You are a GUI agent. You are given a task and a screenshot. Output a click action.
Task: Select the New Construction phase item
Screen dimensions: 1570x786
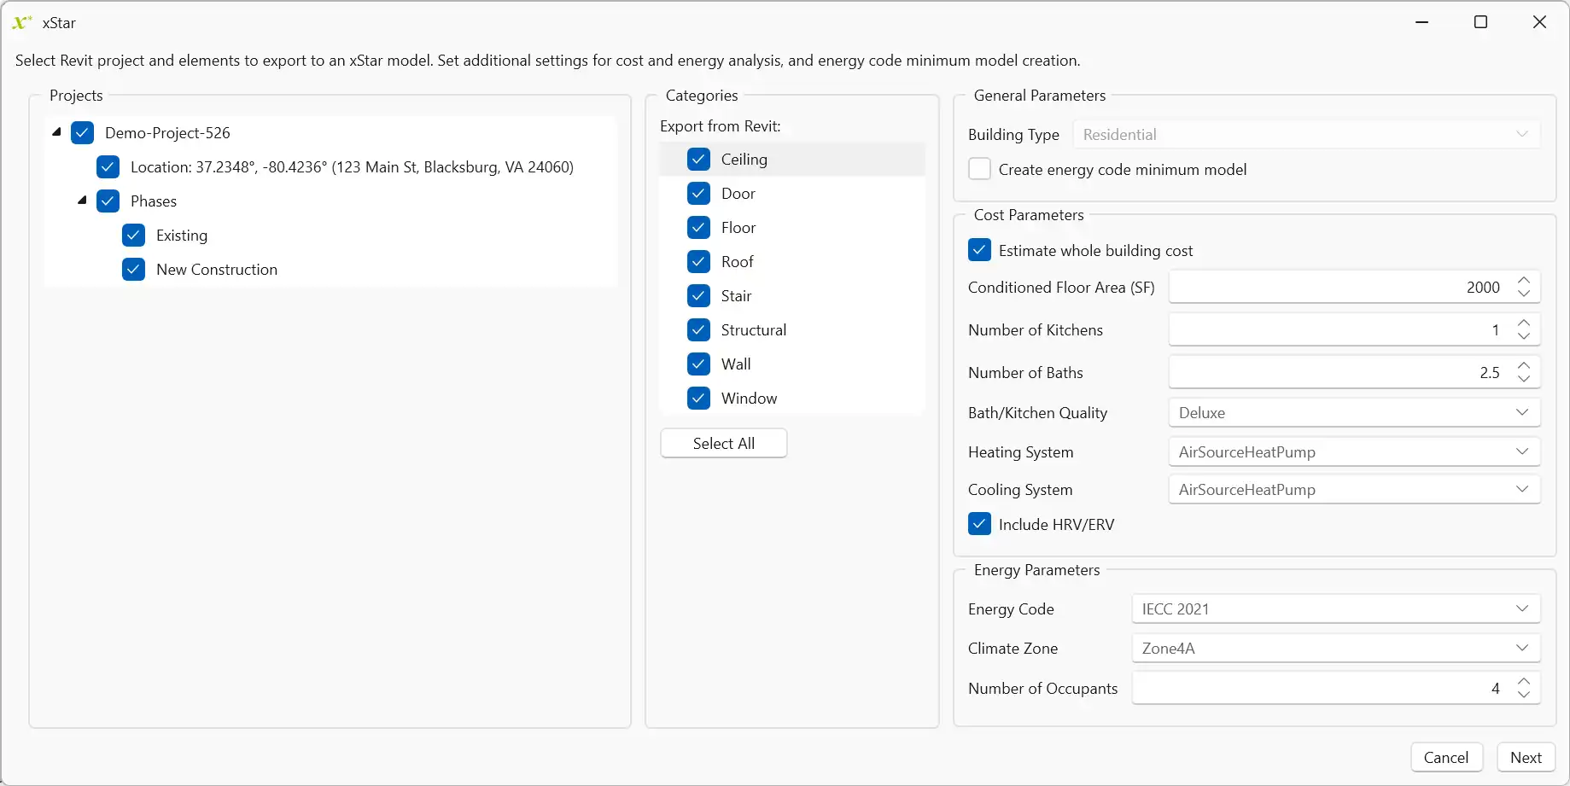coord(217,270)
